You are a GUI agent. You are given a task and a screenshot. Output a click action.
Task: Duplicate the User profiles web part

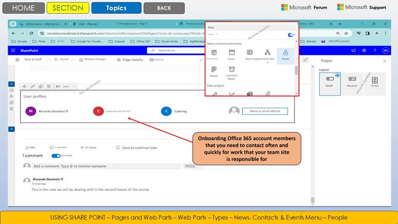tap(40, 86)
